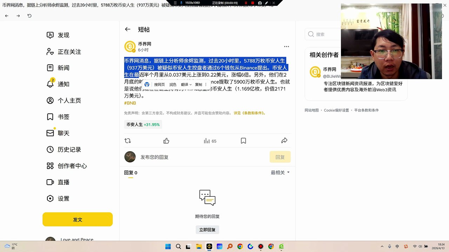Go forward with the browser forward arrow
Screen dimensions: 449x252
[18, 16]
